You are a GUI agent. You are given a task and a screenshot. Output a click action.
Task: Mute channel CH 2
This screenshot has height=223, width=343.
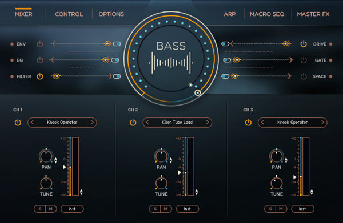[166, 209]
